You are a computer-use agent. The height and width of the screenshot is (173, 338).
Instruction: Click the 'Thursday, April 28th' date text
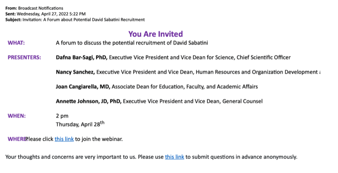point(80,124)
